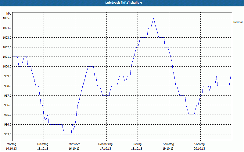Screen dimensions: 244x152
Task: Click the 'Freitag' day label
Action: (137, 144)
